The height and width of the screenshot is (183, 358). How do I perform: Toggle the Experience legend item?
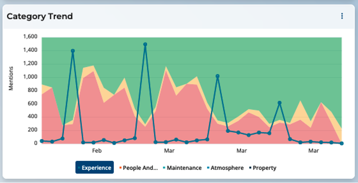point(95,168)
